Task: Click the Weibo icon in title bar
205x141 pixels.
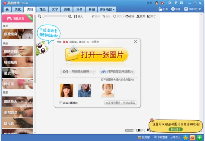Action: coord(162,3)
